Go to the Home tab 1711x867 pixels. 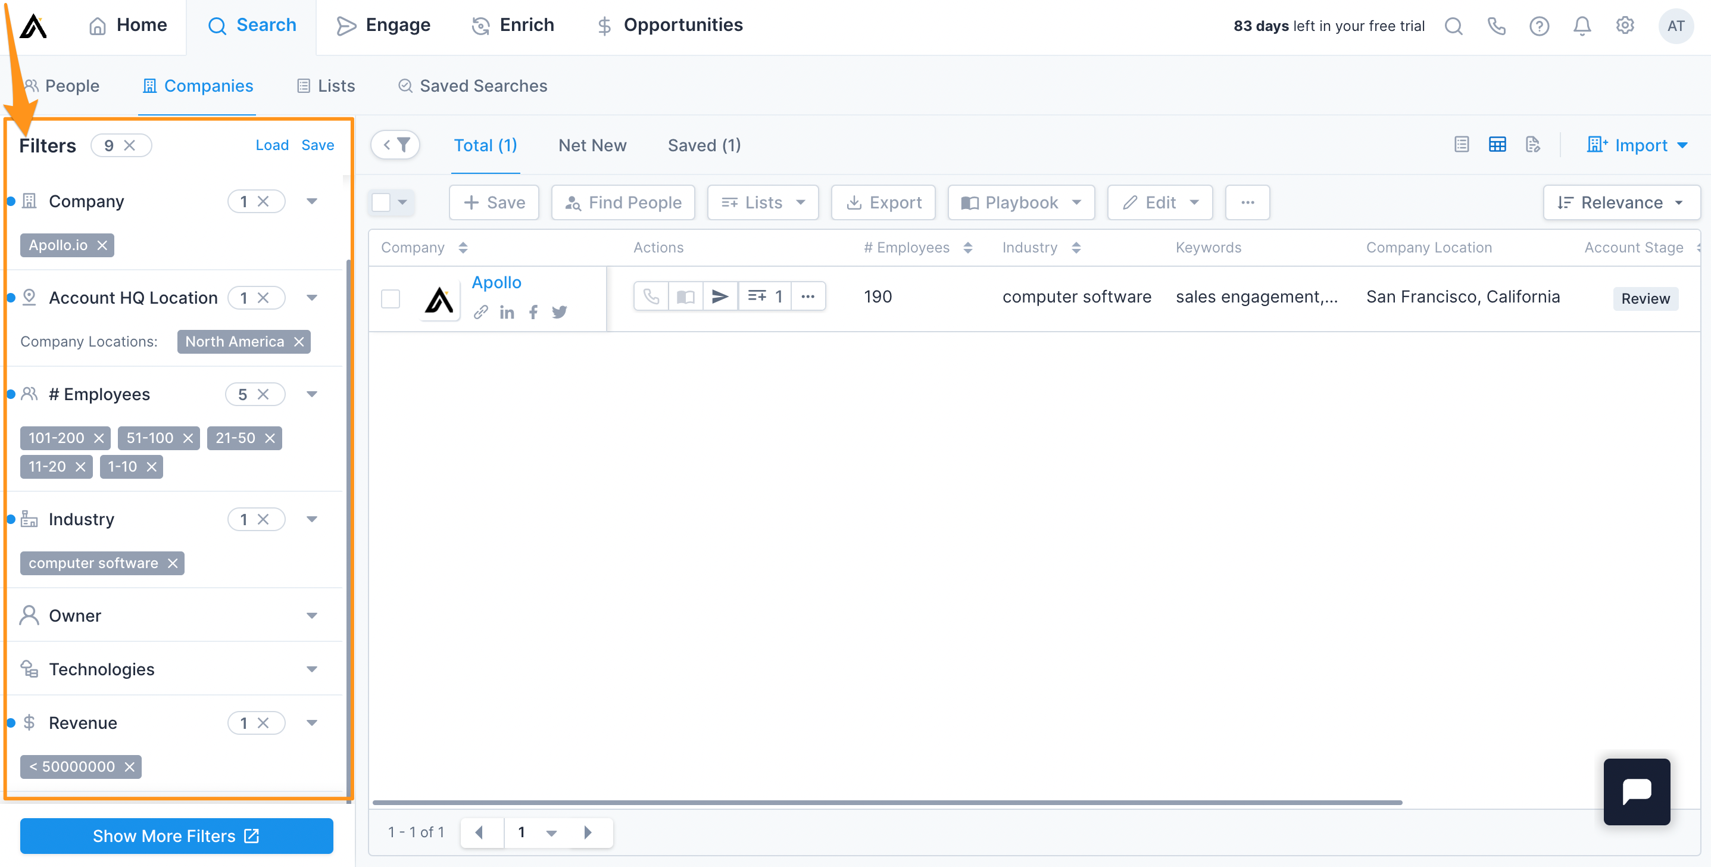tap(127, 25)
